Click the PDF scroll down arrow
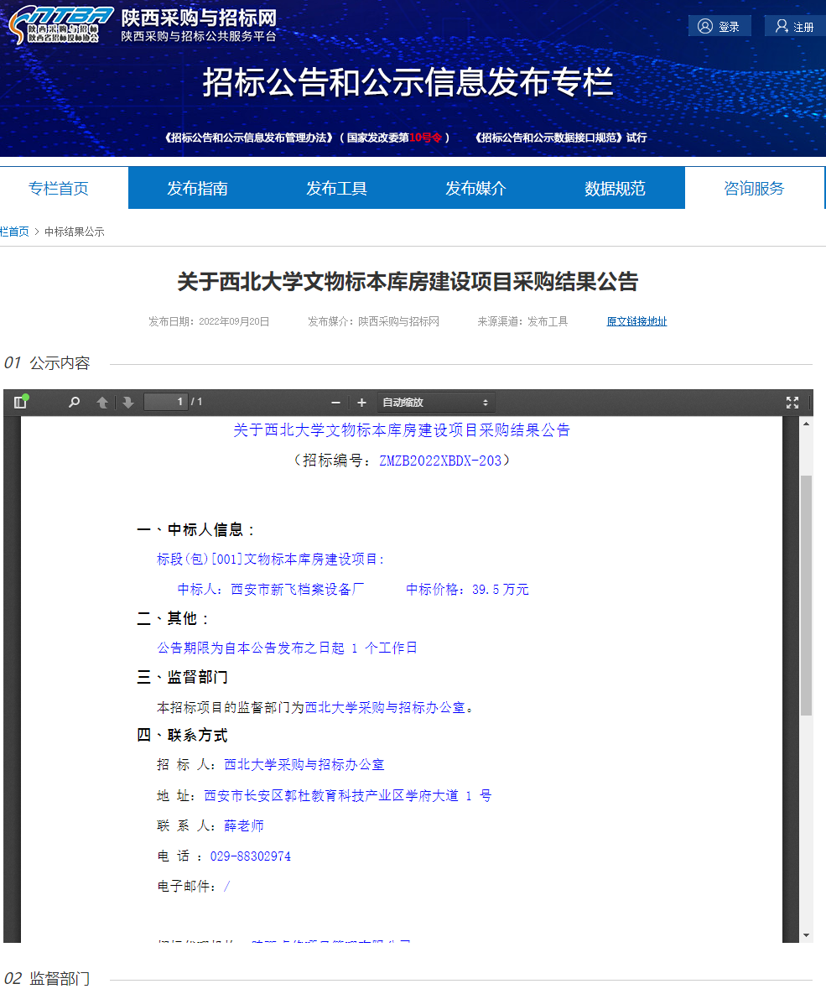Image resolution: width=826 pixels, height=989 pixels. point(806,934)
